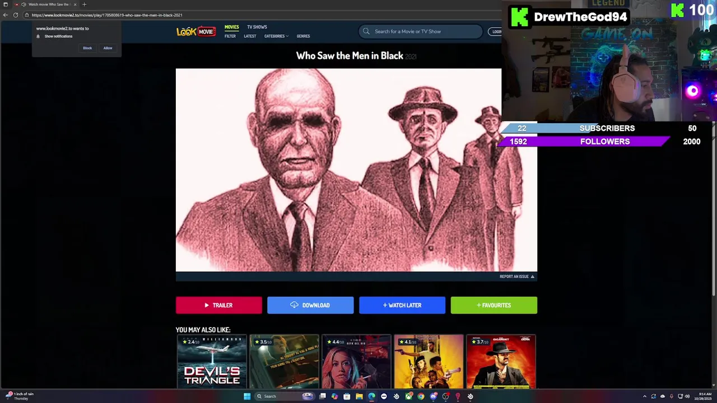Click the microphone icon in the system tray

click(x=672, y=396)
